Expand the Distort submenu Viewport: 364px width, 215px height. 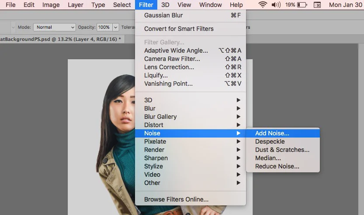click(x=191, y=125)
